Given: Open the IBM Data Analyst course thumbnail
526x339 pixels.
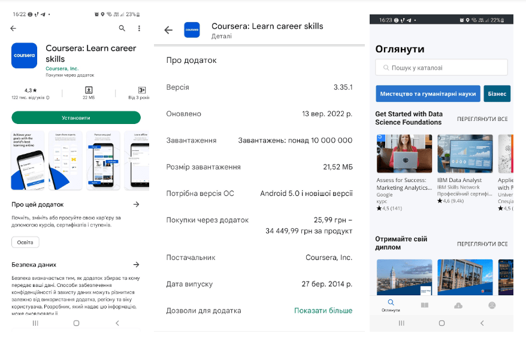Looking at the screenshot, I should [465, 154].
